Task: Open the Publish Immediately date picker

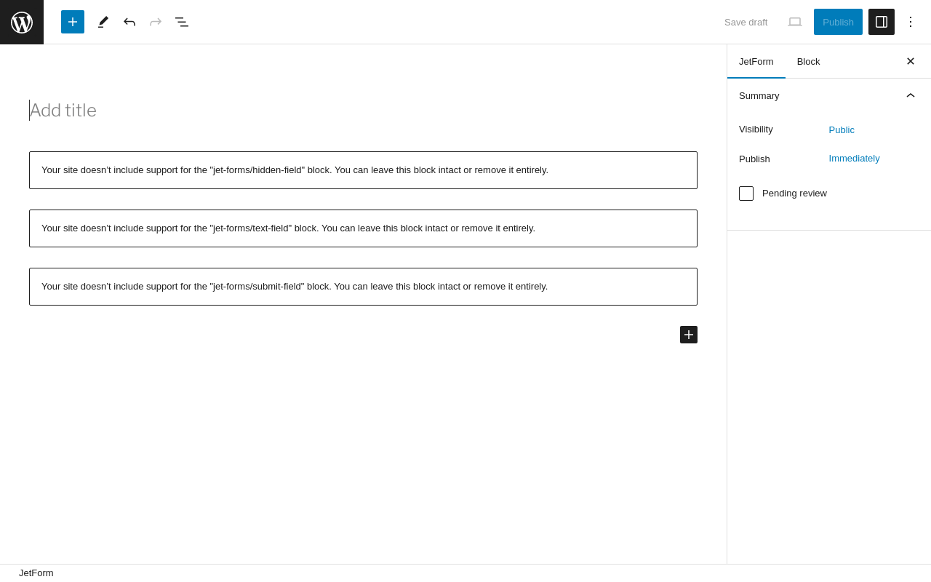Action: 854,159
